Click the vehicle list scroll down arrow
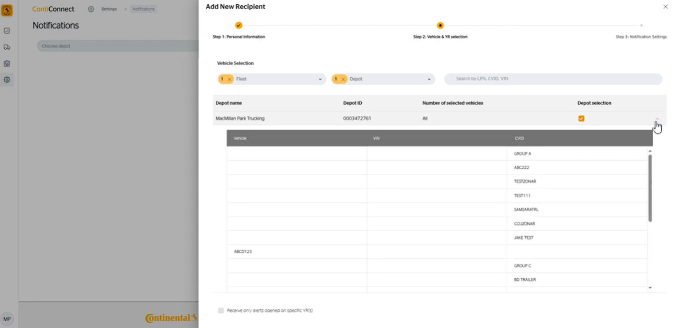 pos(650,288)
